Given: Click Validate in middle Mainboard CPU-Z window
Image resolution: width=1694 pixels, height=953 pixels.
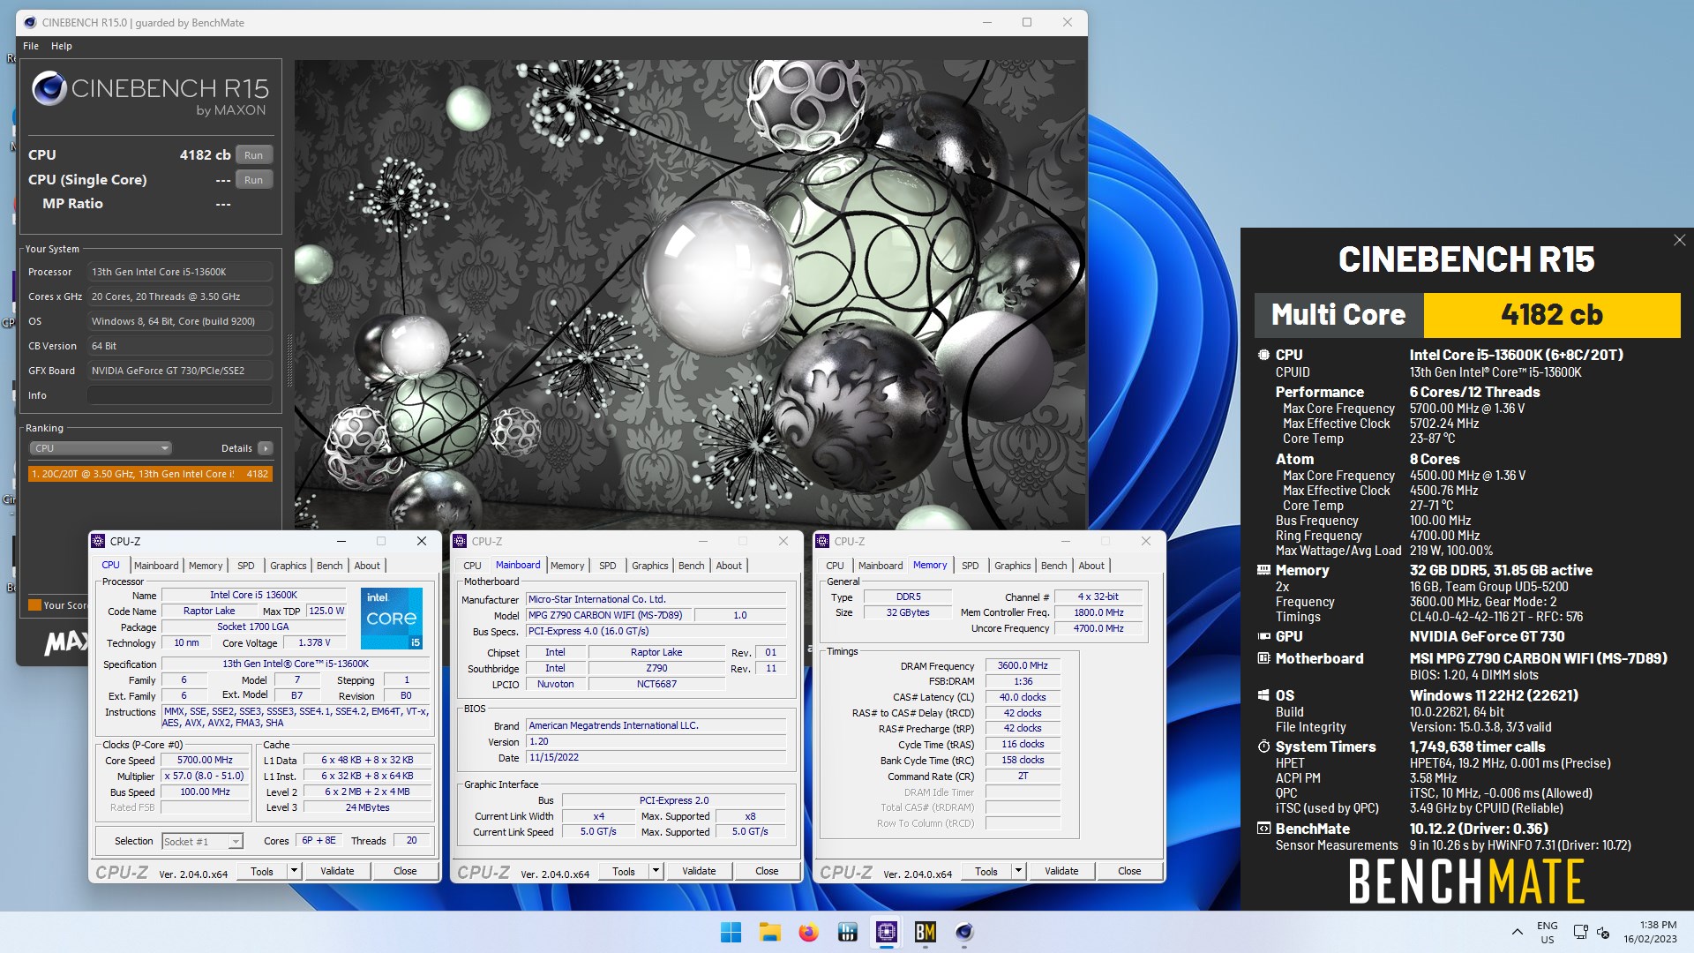Looking at the screenshot, I should [x=699, y=871].
